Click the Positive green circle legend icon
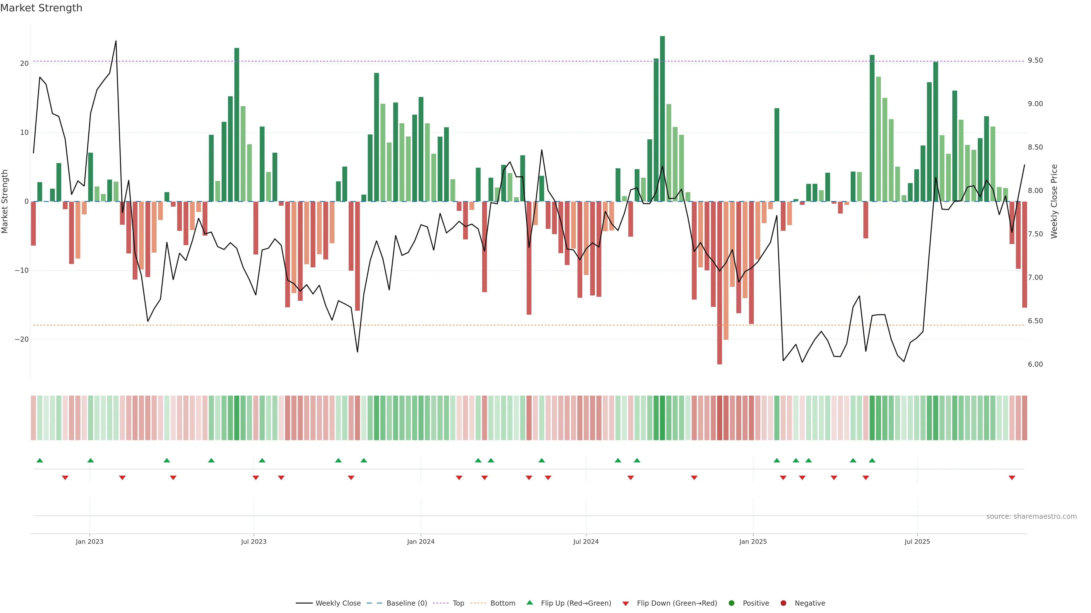This screenshot has width=1091, height=613. click(x=731, y=603)
